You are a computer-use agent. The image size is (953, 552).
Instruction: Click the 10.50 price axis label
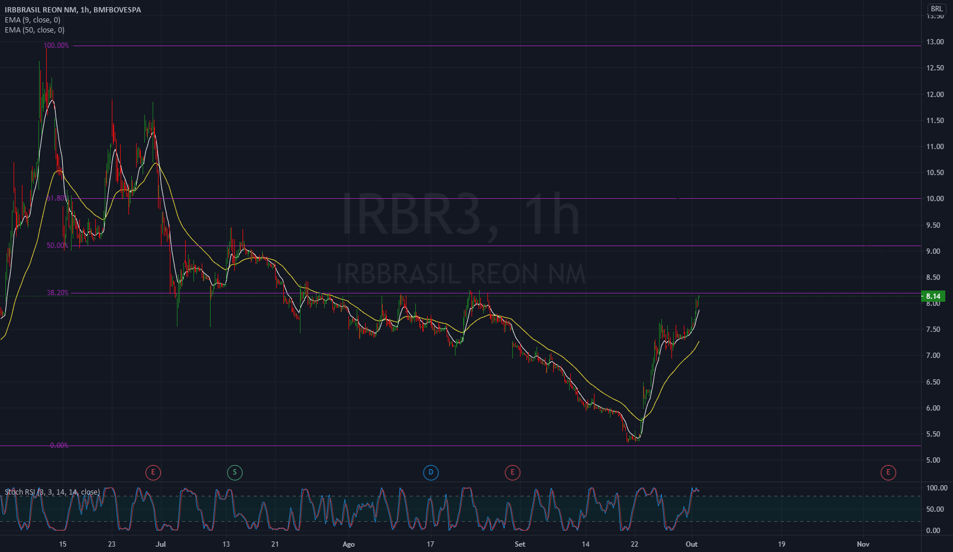point(935,173)
